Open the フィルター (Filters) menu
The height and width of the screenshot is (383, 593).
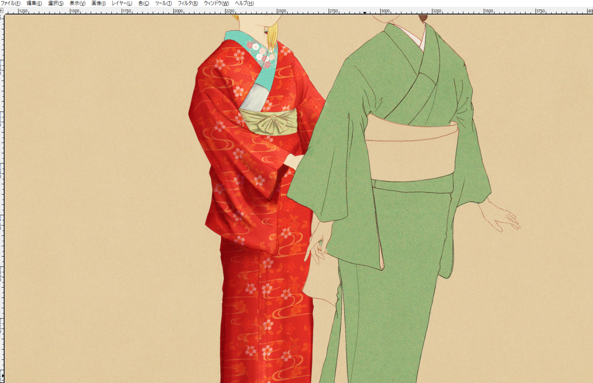188,3
